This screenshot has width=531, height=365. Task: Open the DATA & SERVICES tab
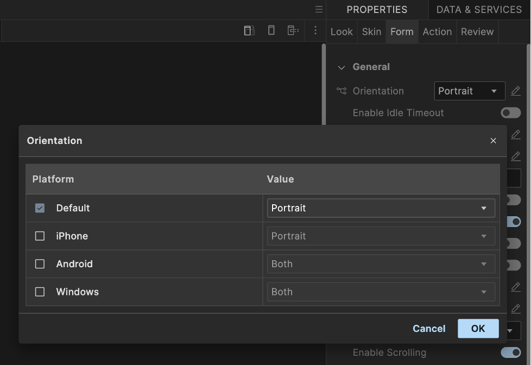(x=479, y=10)
